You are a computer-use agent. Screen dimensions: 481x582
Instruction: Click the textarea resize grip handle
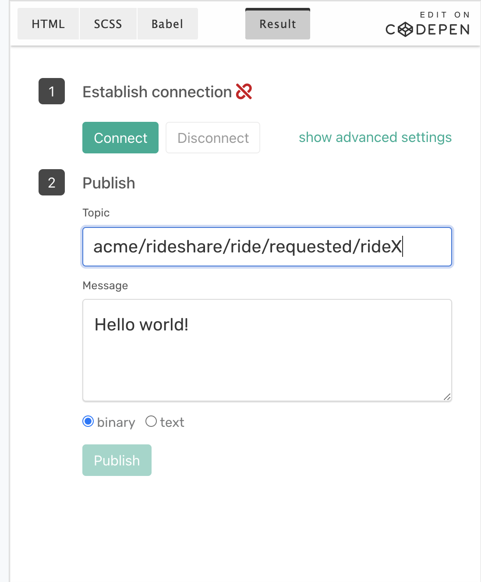(447, 397)
